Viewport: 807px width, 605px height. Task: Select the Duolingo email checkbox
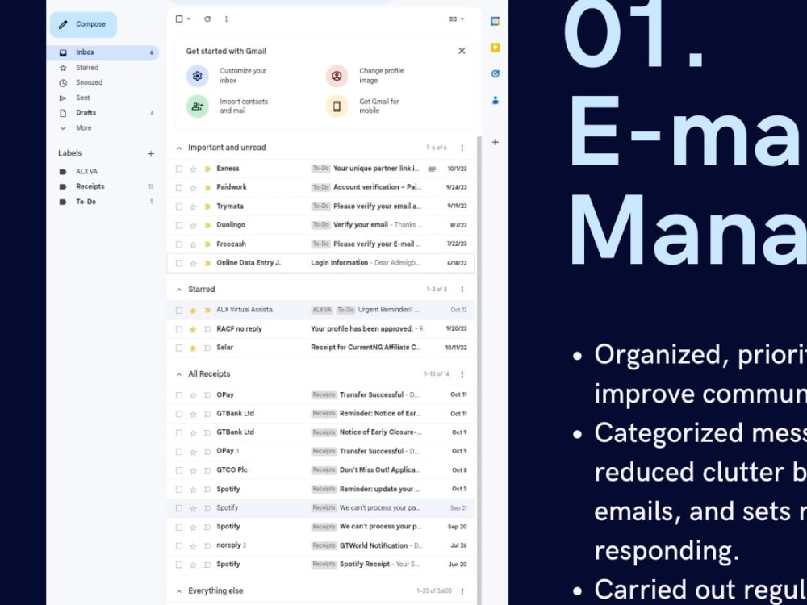(179, 225)
